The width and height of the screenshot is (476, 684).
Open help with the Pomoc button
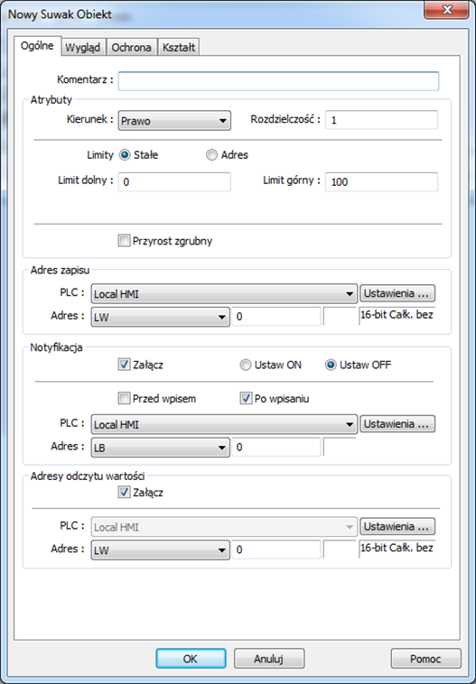point(425,659)
